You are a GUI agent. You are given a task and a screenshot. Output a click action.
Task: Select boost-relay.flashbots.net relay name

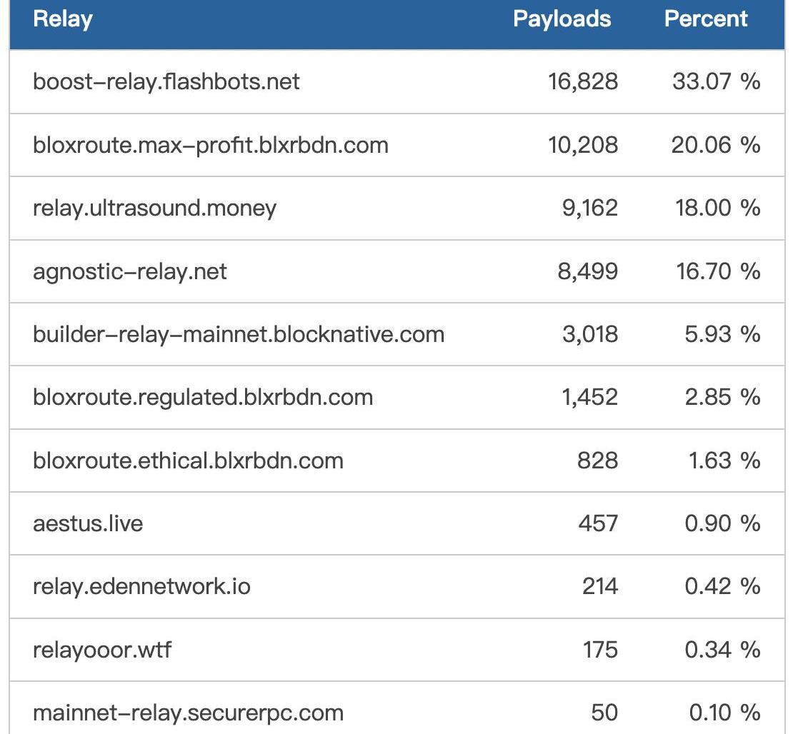pos(166,81)
